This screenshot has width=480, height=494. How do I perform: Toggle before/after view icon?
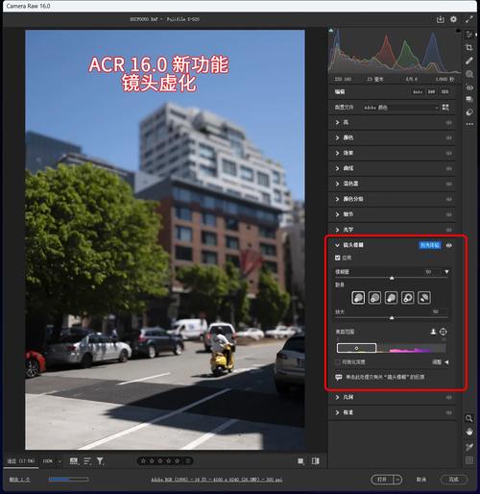point(315,461)
